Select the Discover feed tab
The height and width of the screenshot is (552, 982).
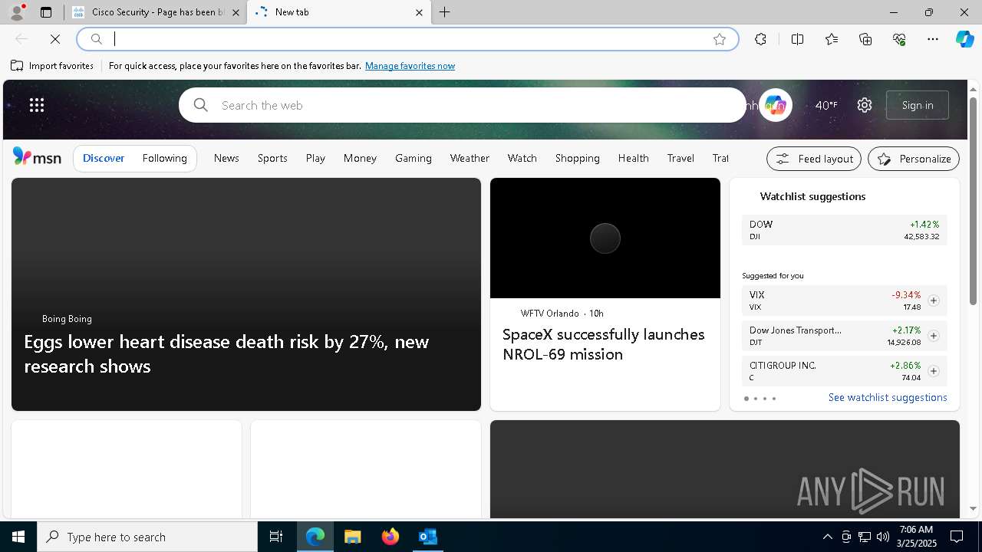(104, 158)
